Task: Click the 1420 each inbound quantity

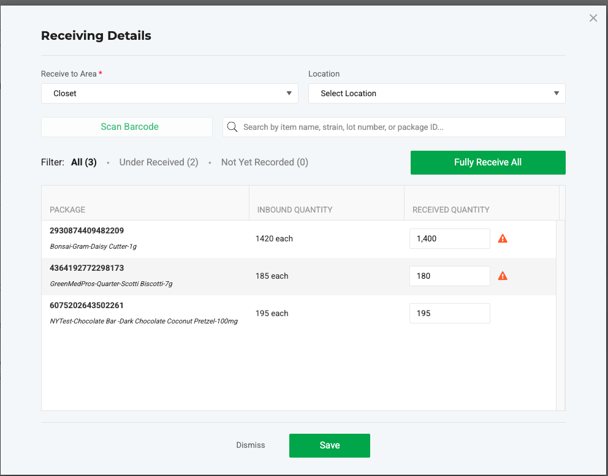Action: [274, 238]
